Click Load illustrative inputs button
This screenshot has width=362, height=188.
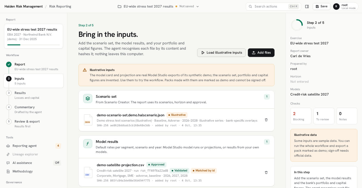point(221,53)
